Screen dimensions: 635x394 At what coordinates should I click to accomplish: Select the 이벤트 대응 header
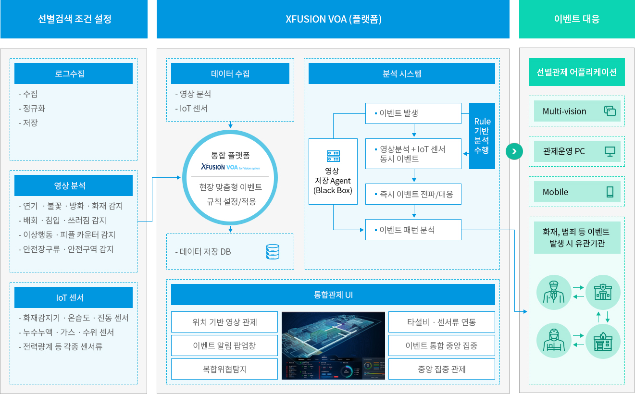[x=577, y=19]
